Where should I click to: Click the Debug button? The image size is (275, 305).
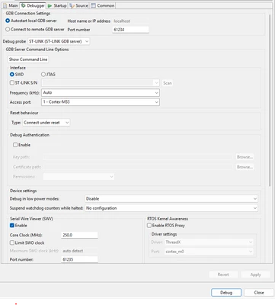tap(226, 293)
